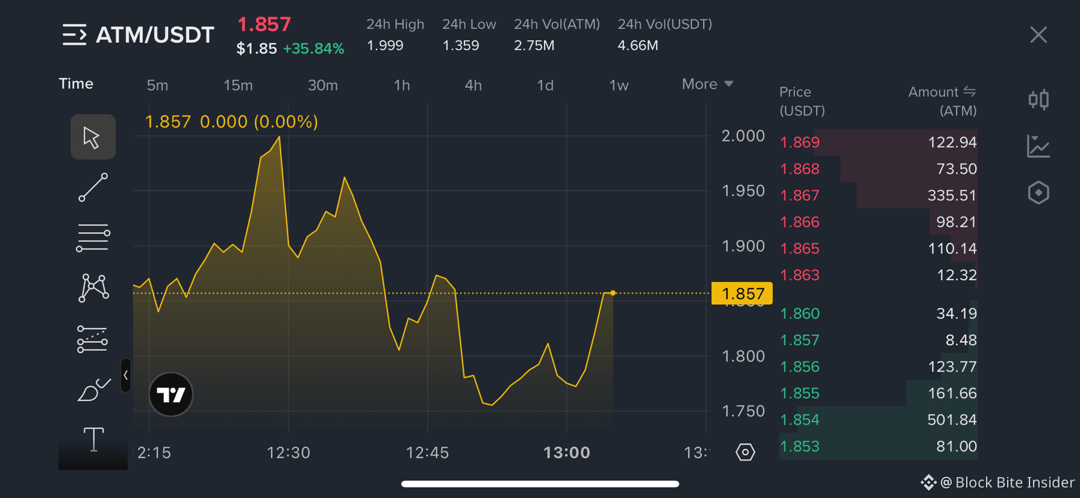Screen dimensions: 1080x498
Task: Open chart settings hexagon gear icon
Action: [745, 452]
